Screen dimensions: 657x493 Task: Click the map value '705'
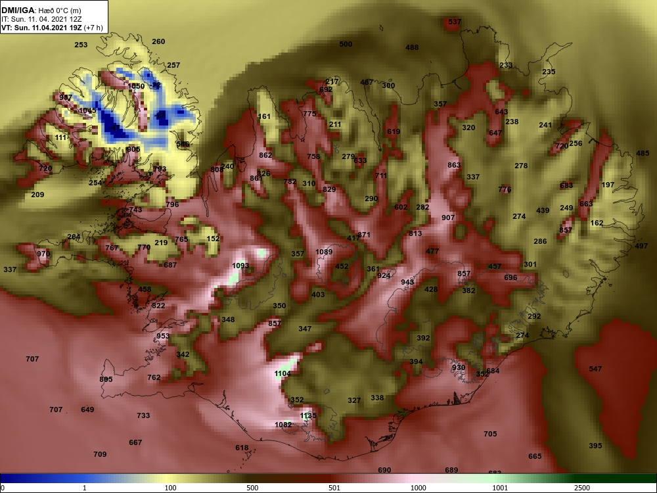490,434
